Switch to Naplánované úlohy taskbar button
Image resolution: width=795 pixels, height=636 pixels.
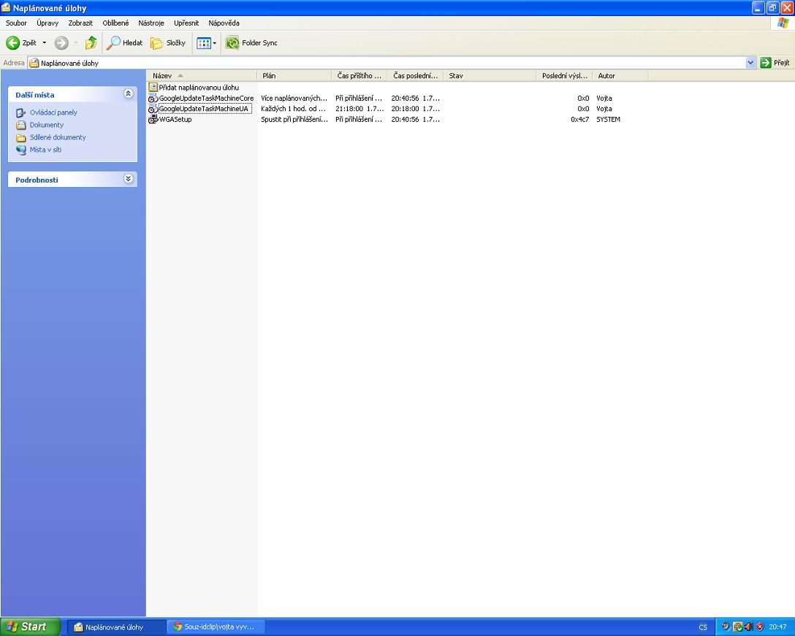click(x=116, y=627)
